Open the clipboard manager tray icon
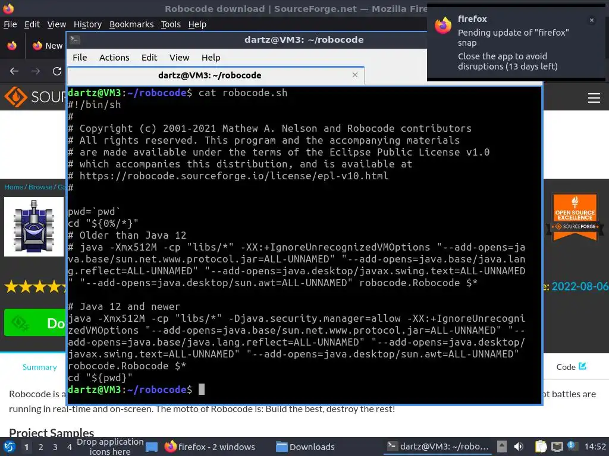 click(x=541, y=446)
